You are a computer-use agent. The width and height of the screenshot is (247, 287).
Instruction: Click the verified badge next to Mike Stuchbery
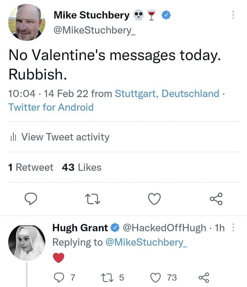pyautogui.click(x=166, y=15)
